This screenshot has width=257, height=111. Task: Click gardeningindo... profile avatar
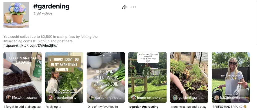pos(92,98)
